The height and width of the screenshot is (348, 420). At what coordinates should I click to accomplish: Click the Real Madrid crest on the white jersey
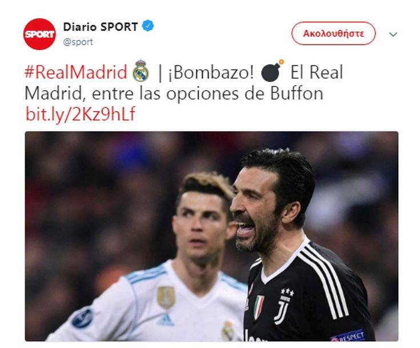pyautogui.click(x=227, y=331)
